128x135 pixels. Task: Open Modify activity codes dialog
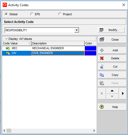click(x=111, y=30)
